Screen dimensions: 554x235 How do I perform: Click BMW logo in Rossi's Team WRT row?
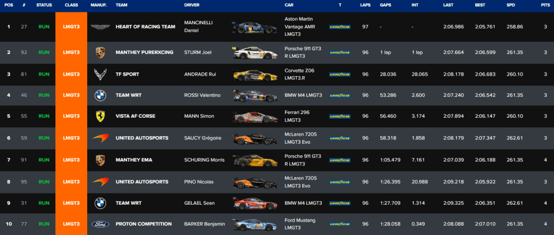coord(100,95)
